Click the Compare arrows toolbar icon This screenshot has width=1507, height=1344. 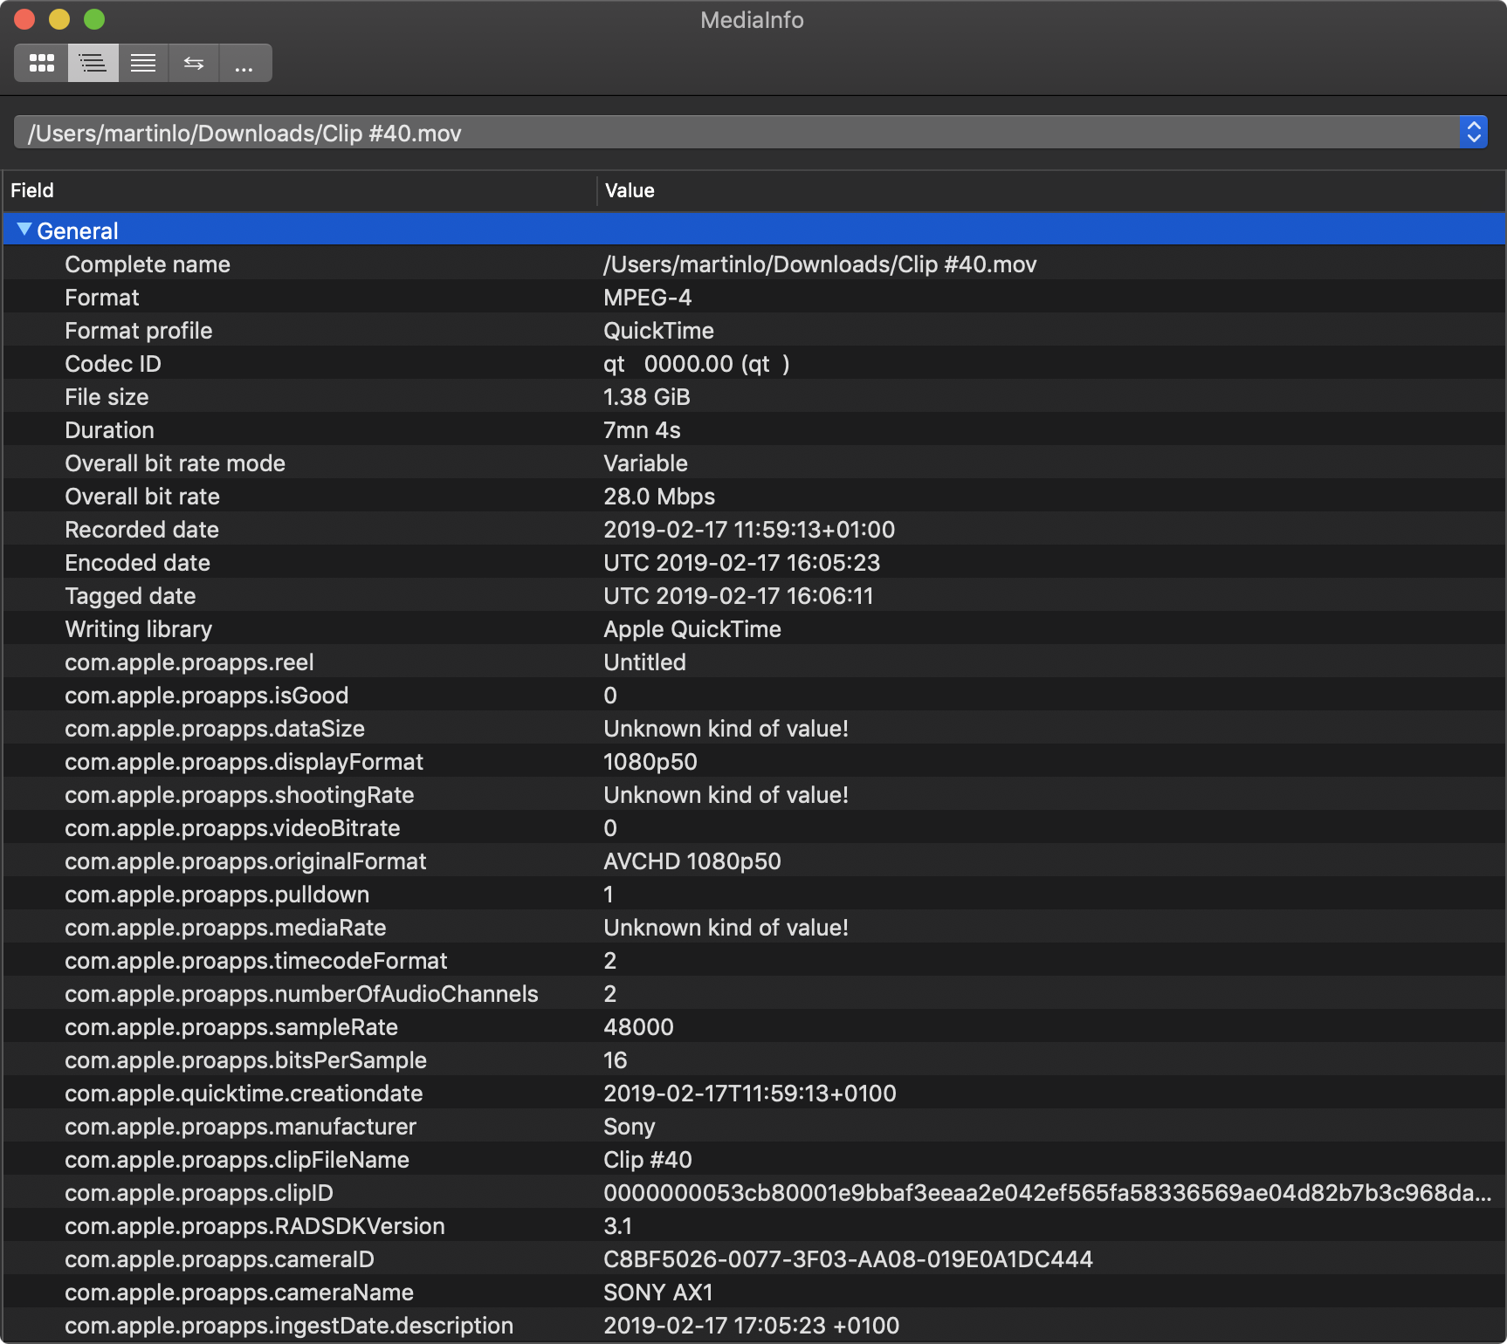pyautogui.click(x=194, y=63)
